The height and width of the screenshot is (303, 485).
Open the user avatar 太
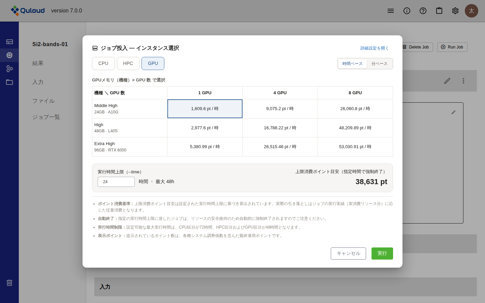pyautogui.click(x=472, y=11)
